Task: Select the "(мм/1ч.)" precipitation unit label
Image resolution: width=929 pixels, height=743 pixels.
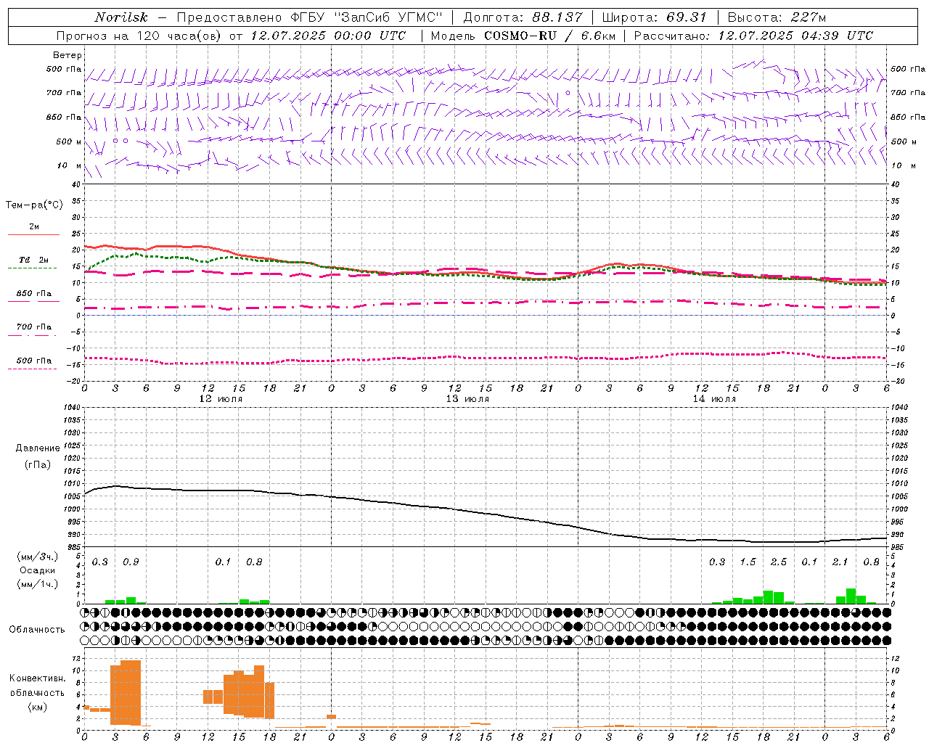Action: tap(38, 584)
